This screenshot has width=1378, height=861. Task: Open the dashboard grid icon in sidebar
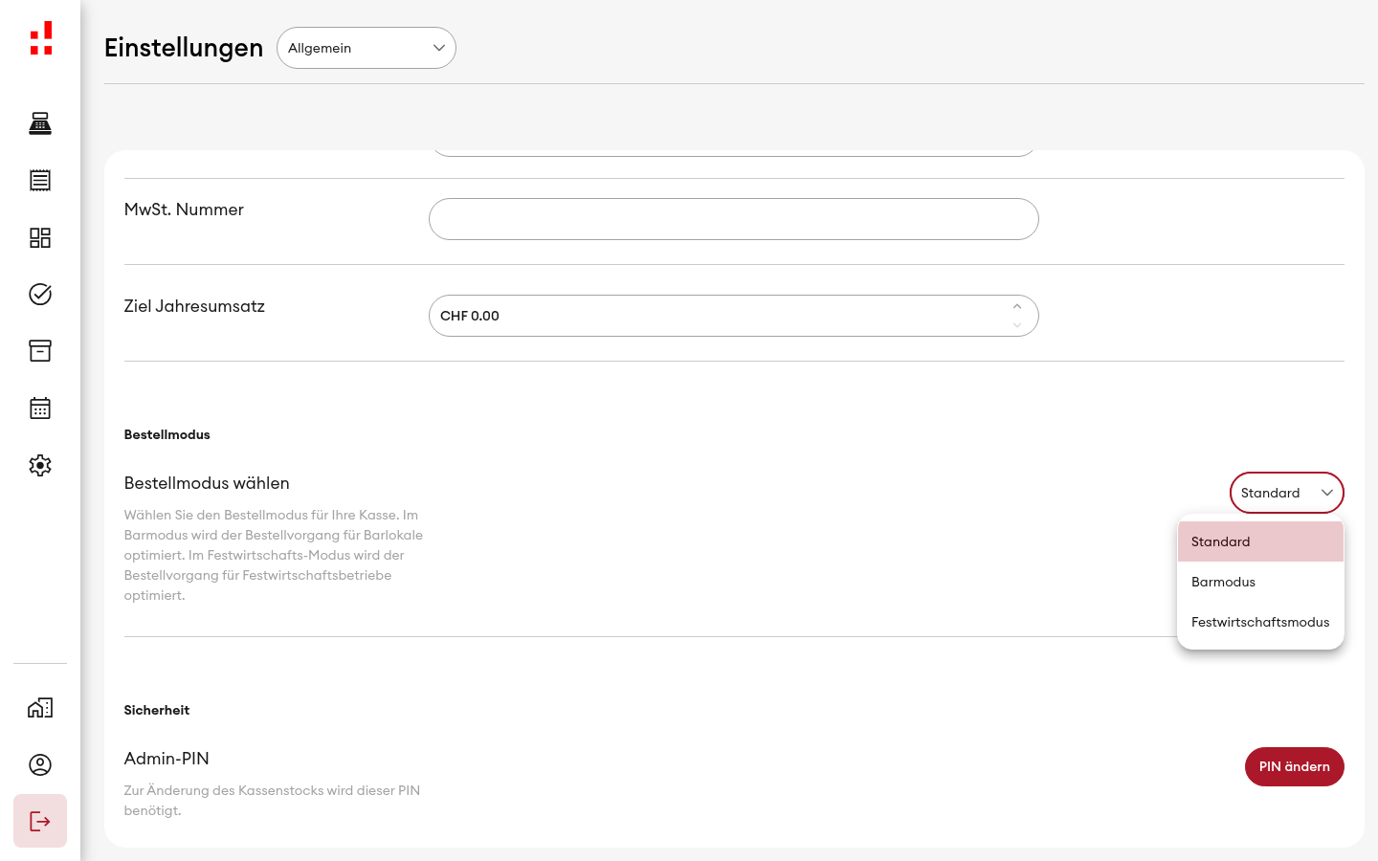(40, 237)
